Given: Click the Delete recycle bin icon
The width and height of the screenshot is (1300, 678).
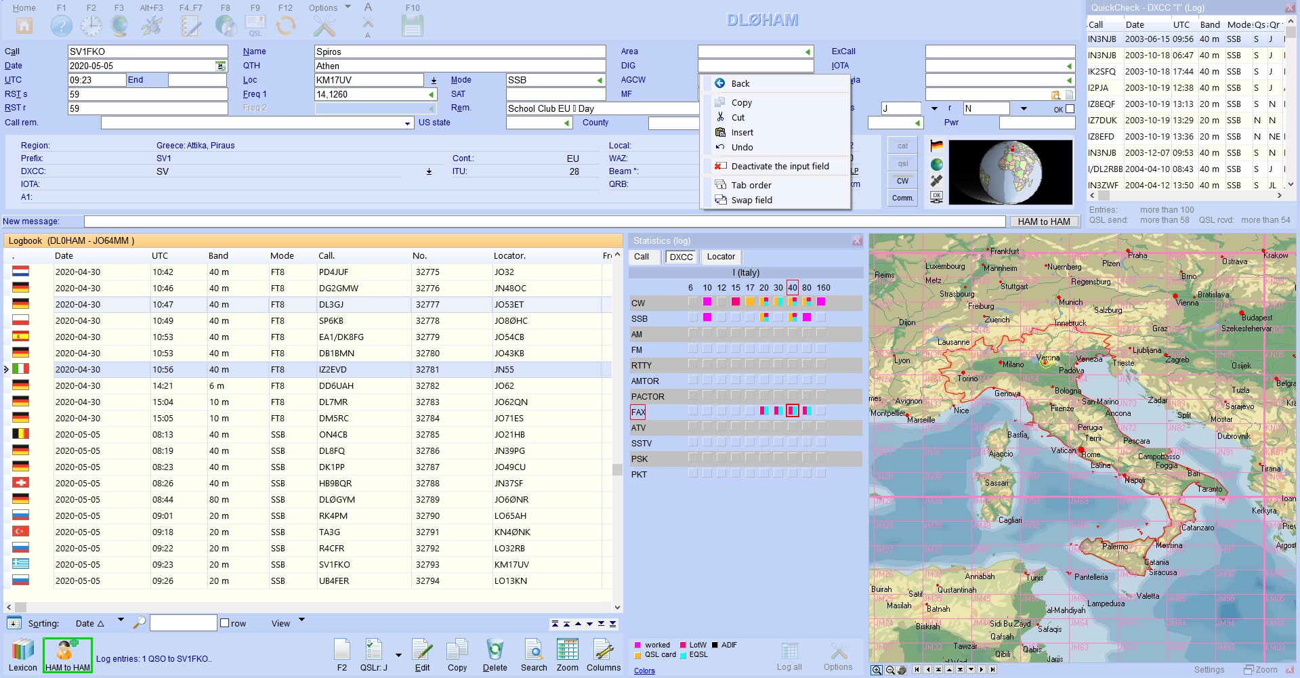Looking at the screenshot, I should (495, 650).
